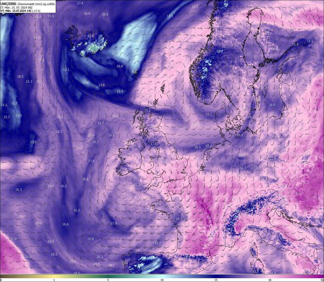324x282 pixels.
Task: Click the 15.3 value on the map
Action: coord(29,81)
